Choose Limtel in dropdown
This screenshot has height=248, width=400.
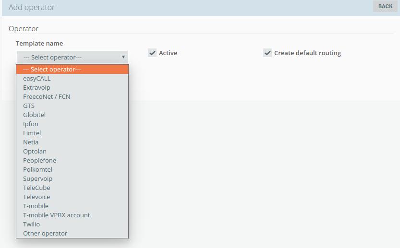72,133
